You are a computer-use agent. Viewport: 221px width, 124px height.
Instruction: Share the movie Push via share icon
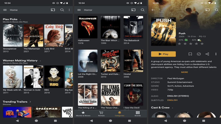[207, 54]
